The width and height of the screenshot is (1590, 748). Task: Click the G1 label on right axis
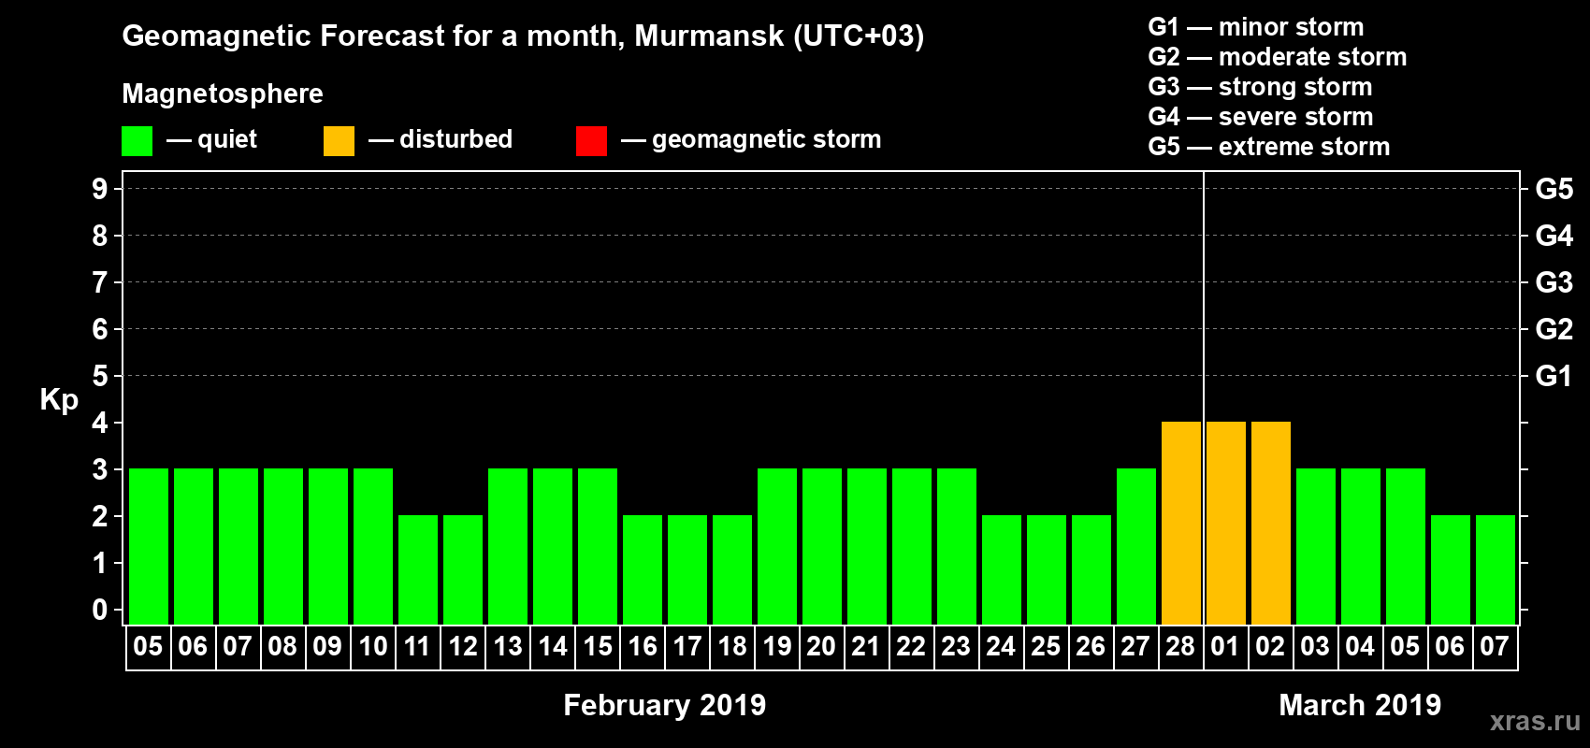[1554, 376]
